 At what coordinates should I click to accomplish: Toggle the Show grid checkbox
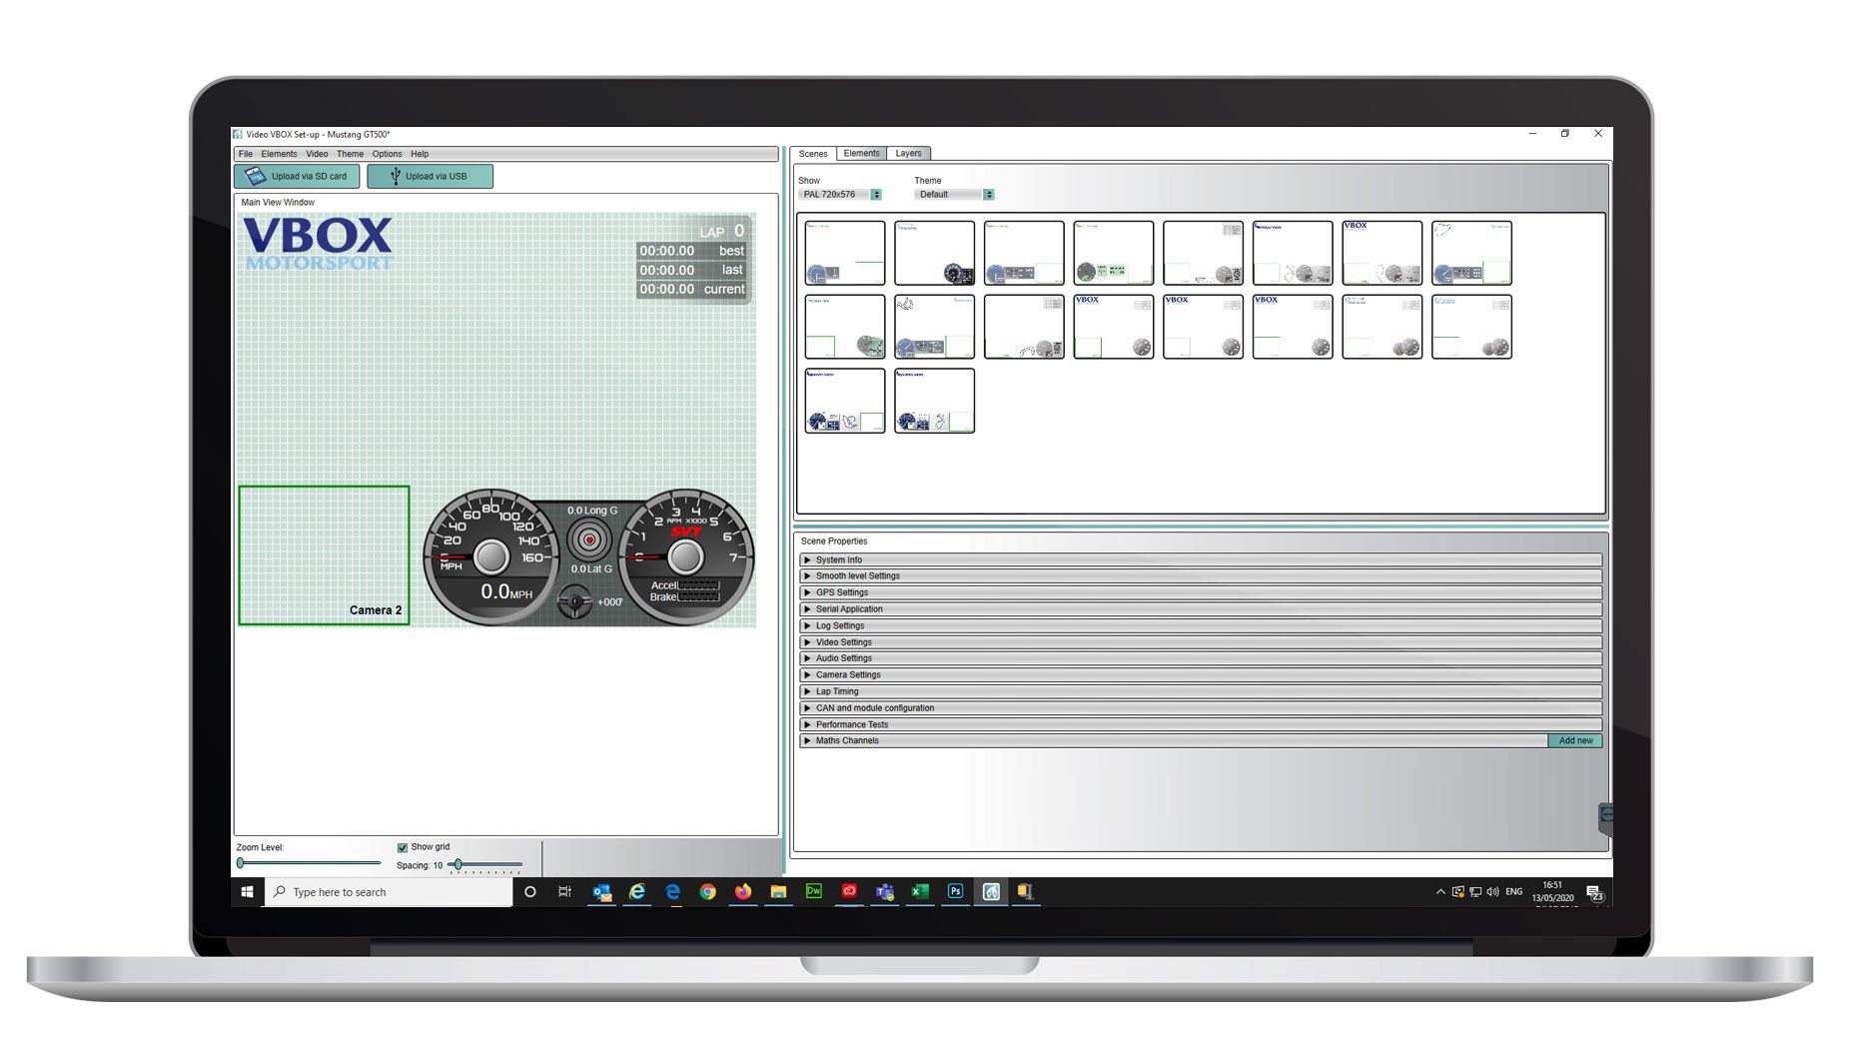[403, 846]
